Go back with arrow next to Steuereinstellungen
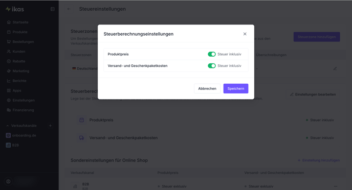Image resolution: width=352 pixels, height=190 pixels. coord(69,9)
